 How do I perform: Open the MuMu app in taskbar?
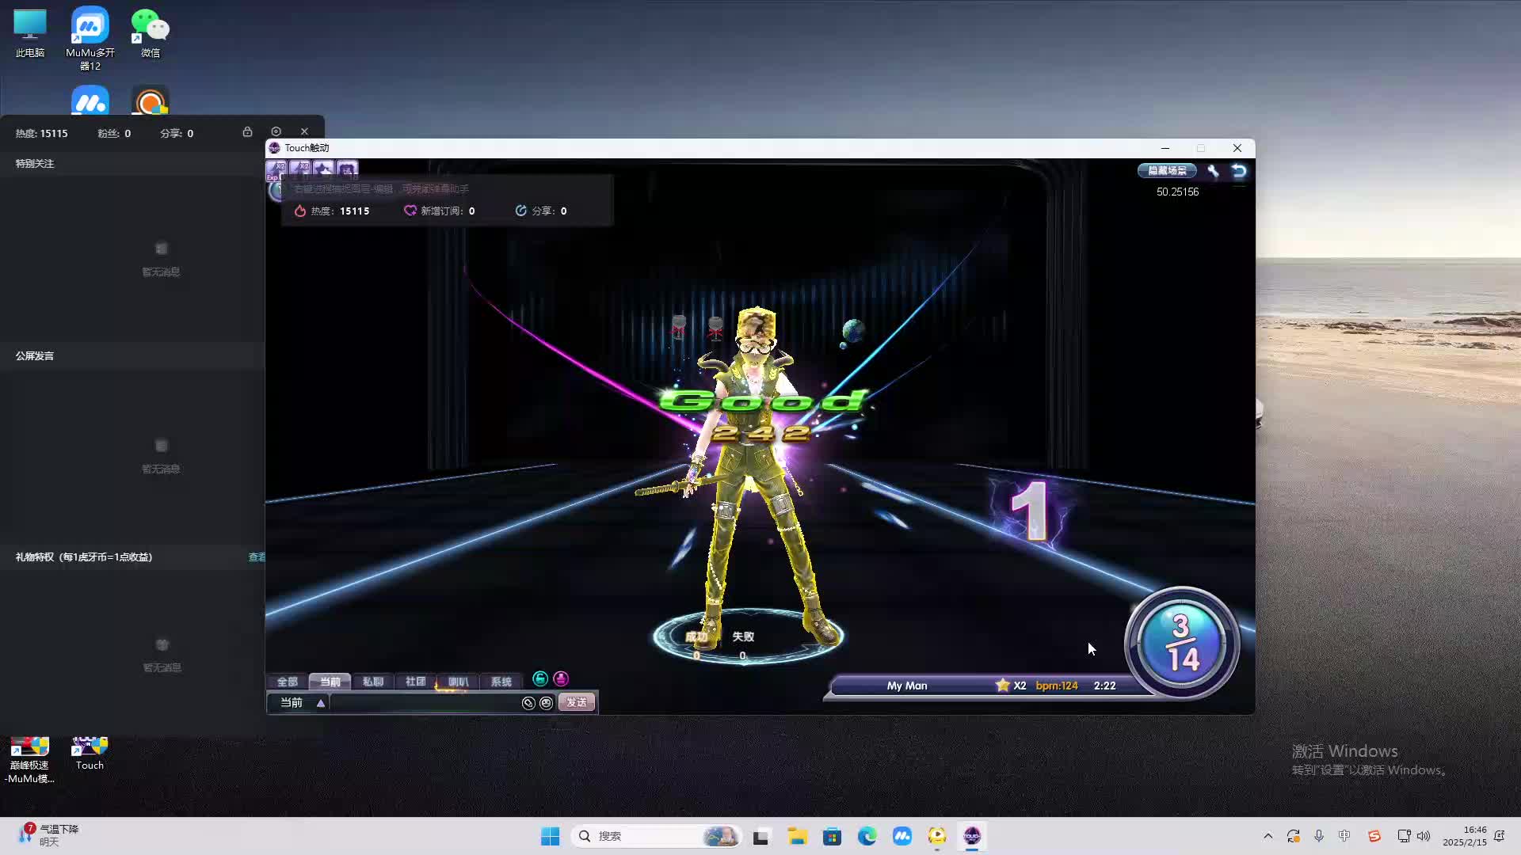click(x=902, y=836)
